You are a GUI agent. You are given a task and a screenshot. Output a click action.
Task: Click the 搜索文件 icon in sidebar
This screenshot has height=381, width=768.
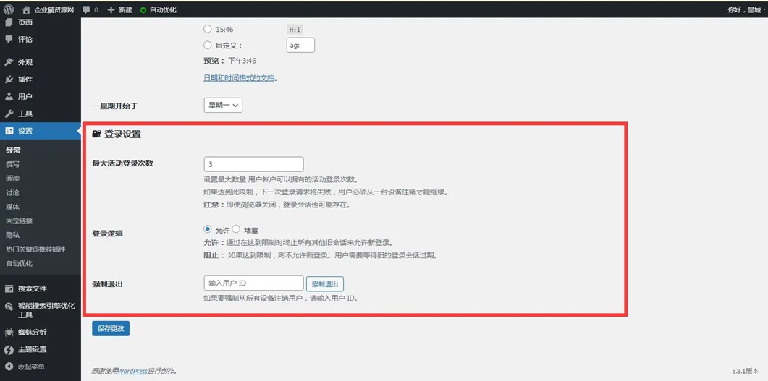[x=9, y=288]
